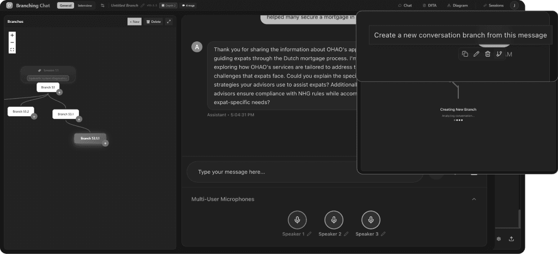The width and height of the screenshot is (558, 254).
Task: Open the DITA view in top navigation
Action: [429, 5]
